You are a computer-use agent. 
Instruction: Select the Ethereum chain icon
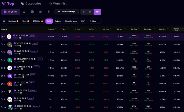49,12
